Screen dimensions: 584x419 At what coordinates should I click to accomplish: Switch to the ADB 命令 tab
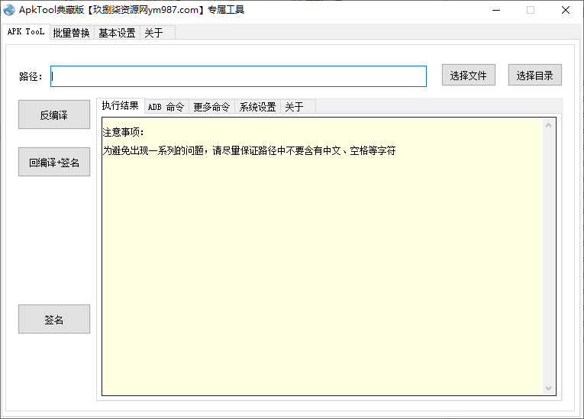(166, 107)
